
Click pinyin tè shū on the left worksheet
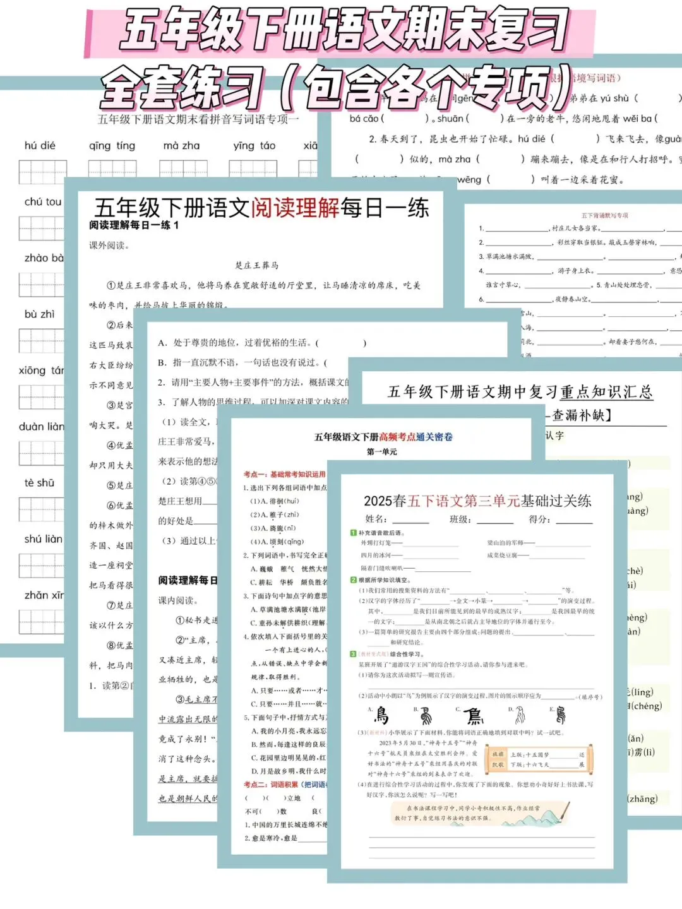pyautogui.click(x=39, y=483)
